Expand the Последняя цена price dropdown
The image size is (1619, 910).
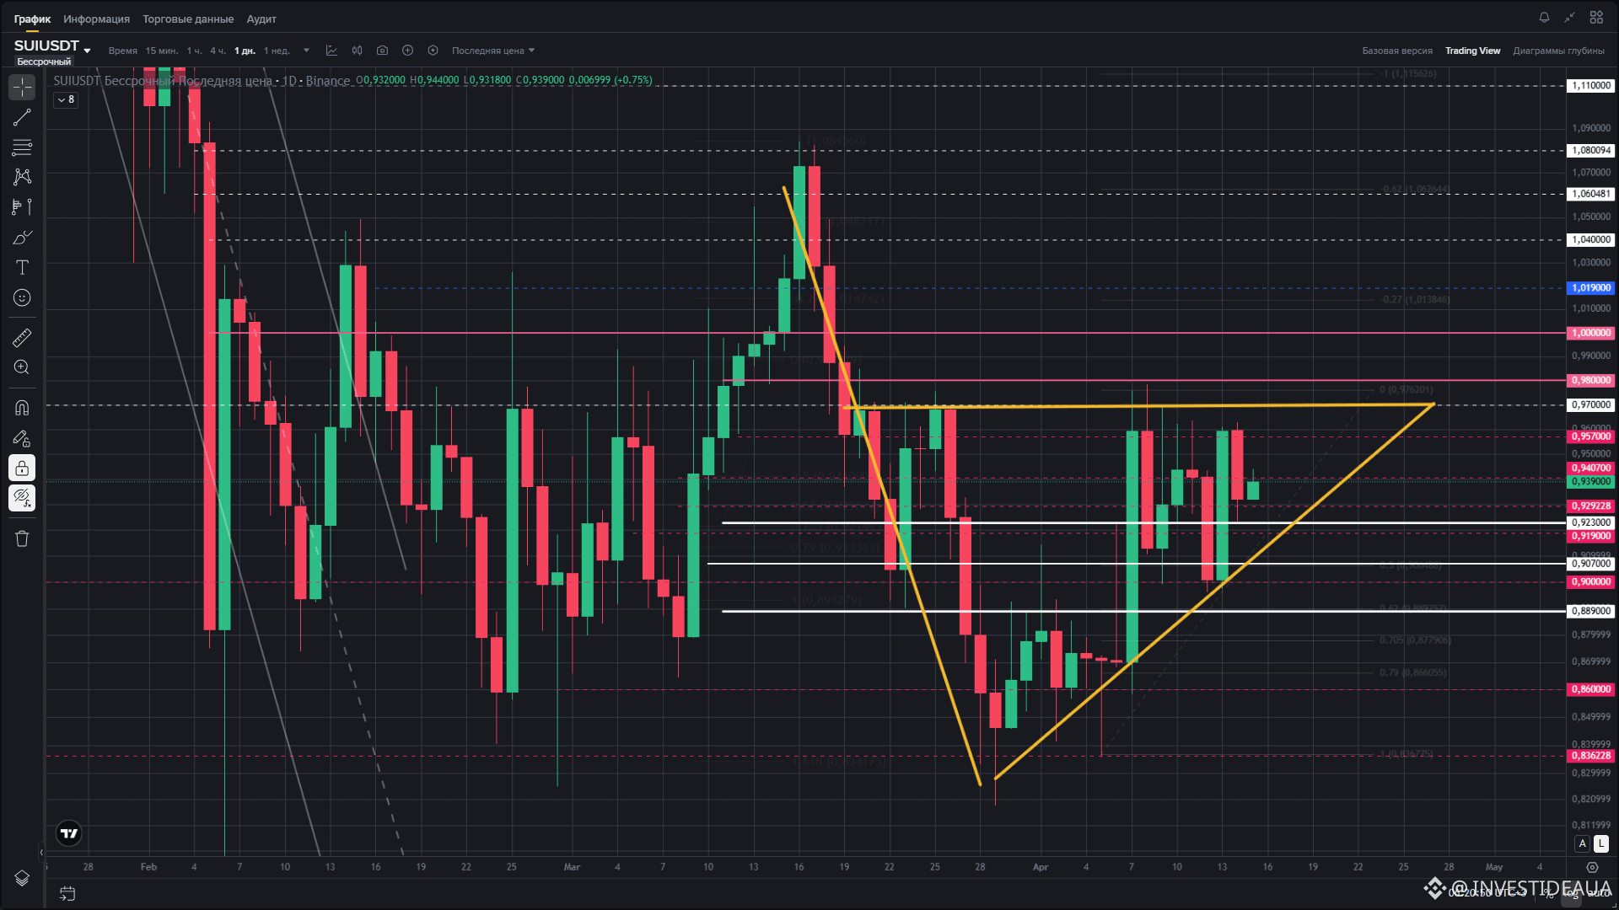(492, 51)
